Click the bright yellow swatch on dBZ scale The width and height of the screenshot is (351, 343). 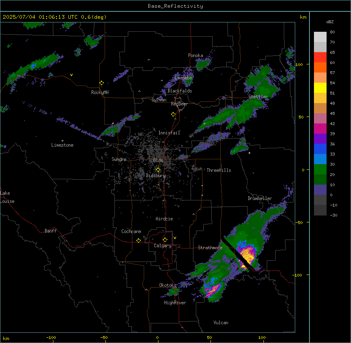pos(320,88)
